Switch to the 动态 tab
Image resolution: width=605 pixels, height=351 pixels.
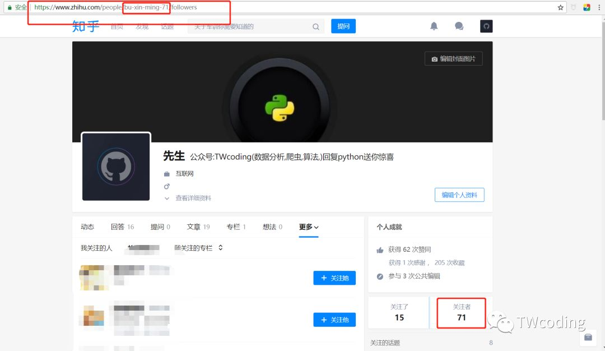click(87, 227)
